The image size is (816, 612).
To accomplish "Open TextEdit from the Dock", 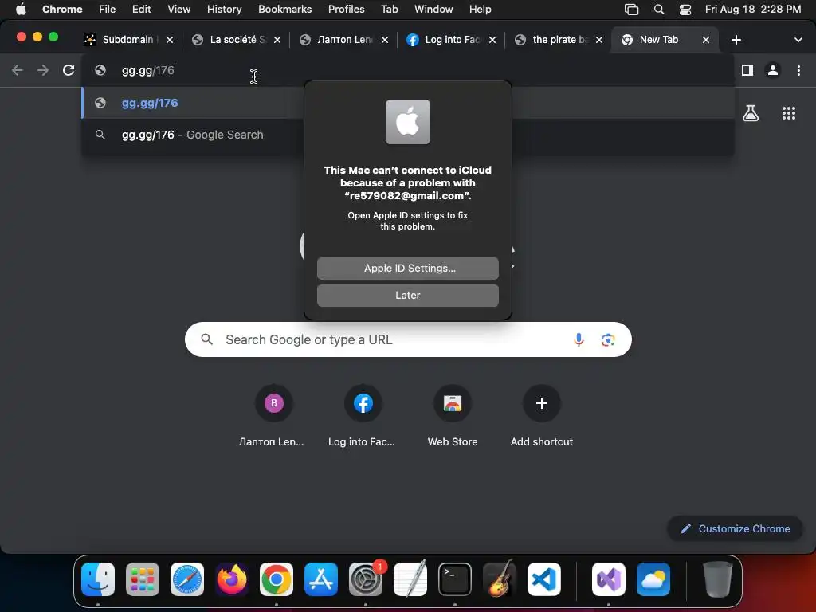I will [410, 579].
